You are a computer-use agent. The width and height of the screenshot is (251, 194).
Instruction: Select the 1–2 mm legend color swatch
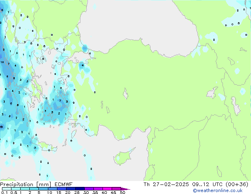25,189
